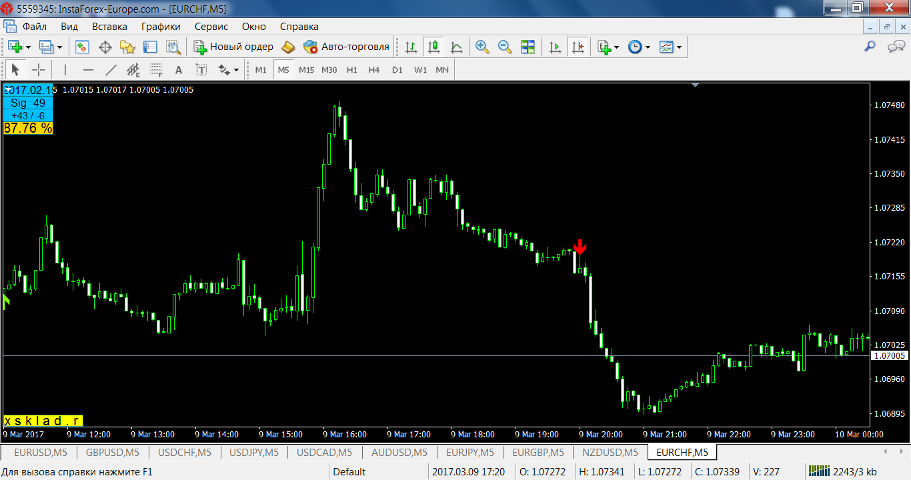Screen dimensions: 911x480
Task: Click the Новый ордер button
Action: pyautogui.click(x=234, y=47)
